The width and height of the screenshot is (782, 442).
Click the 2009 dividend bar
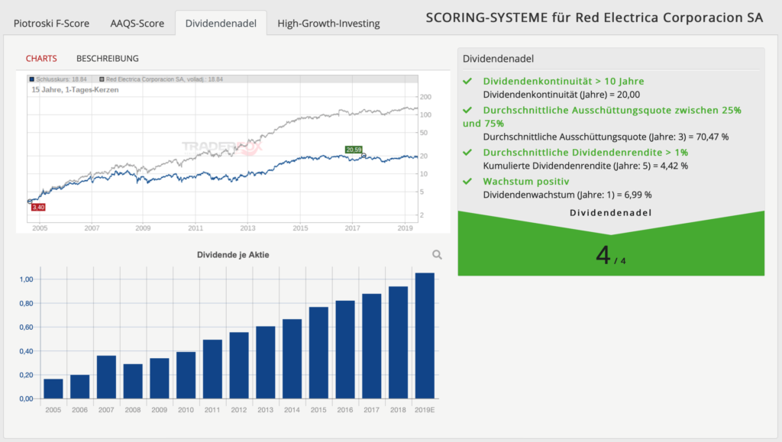(160, 378)
